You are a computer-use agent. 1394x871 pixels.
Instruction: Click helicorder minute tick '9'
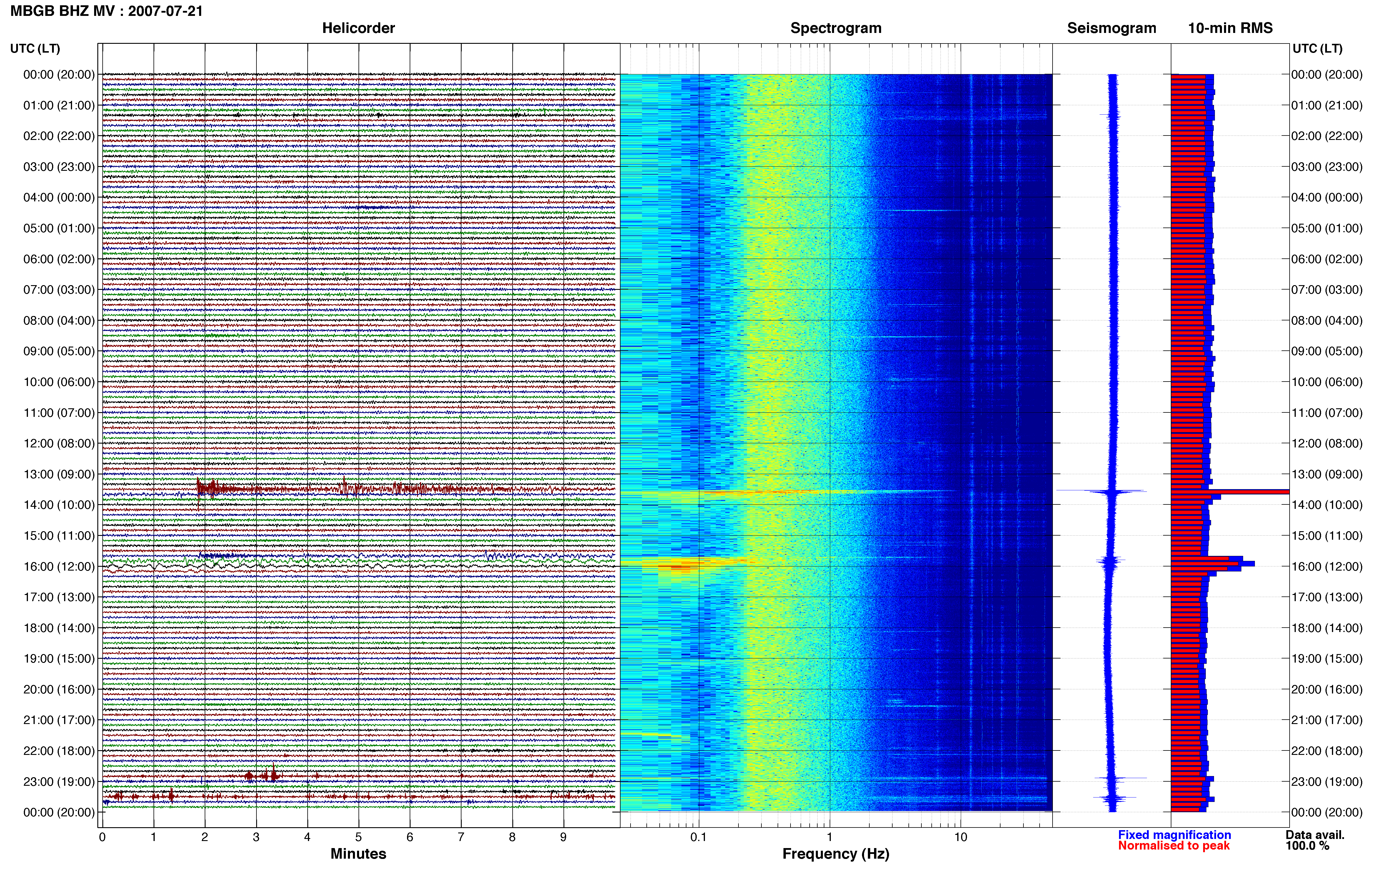[563, 837]
